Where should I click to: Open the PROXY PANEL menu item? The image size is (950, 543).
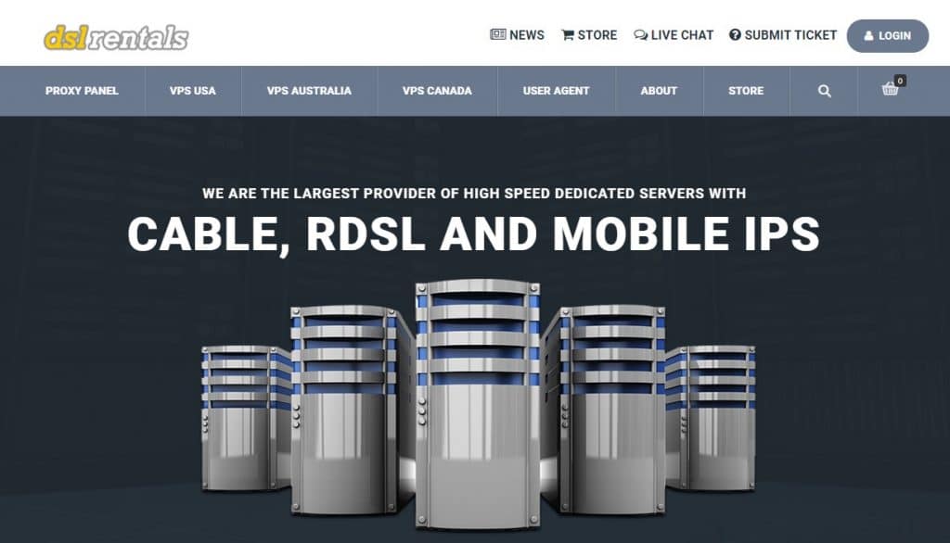[x=82, y=91]
